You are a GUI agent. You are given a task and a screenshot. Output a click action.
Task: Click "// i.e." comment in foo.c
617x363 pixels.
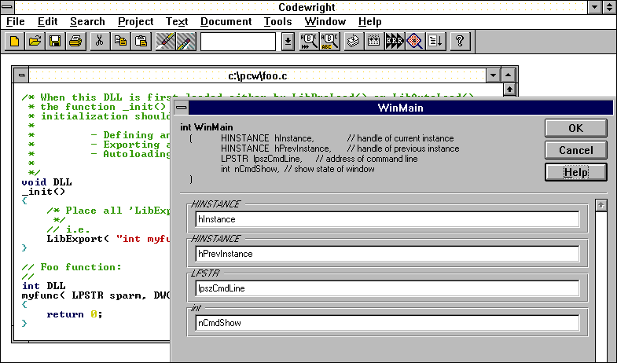pos(68,229)
